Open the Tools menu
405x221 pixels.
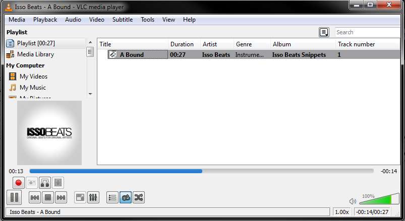pos(147,20)
